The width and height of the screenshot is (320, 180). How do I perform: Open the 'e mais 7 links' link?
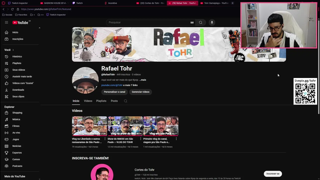click(x=130, y=85)
